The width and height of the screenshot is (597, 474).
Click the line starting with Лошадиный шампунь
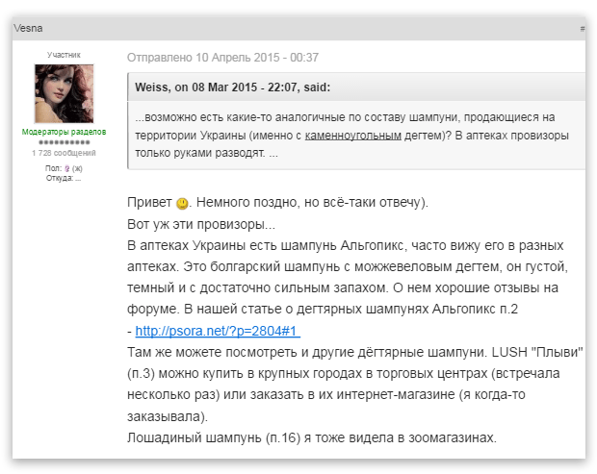tap(311, 437)
